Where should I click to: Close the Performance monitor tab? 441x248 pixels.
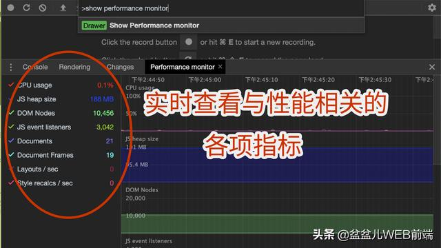220,67
